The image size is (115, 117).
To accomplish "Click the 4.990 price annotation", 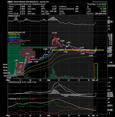I will pos(68,42).
